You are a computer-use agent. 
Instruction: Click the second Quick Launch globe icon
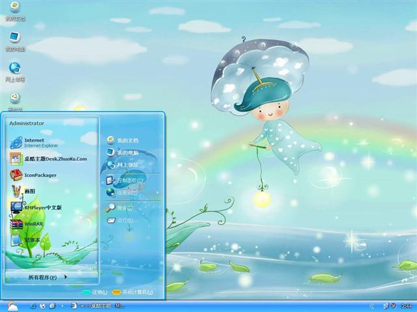[x=42, y=306]
